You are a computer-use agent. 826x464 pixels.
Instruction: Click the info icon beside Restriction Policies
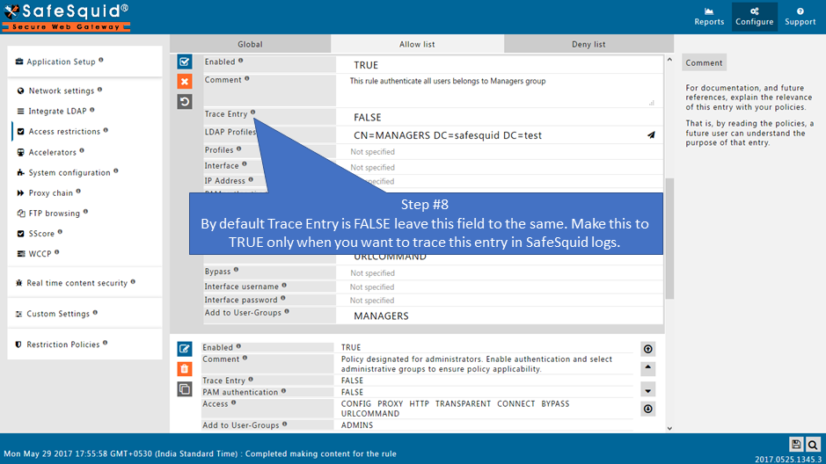105,343
